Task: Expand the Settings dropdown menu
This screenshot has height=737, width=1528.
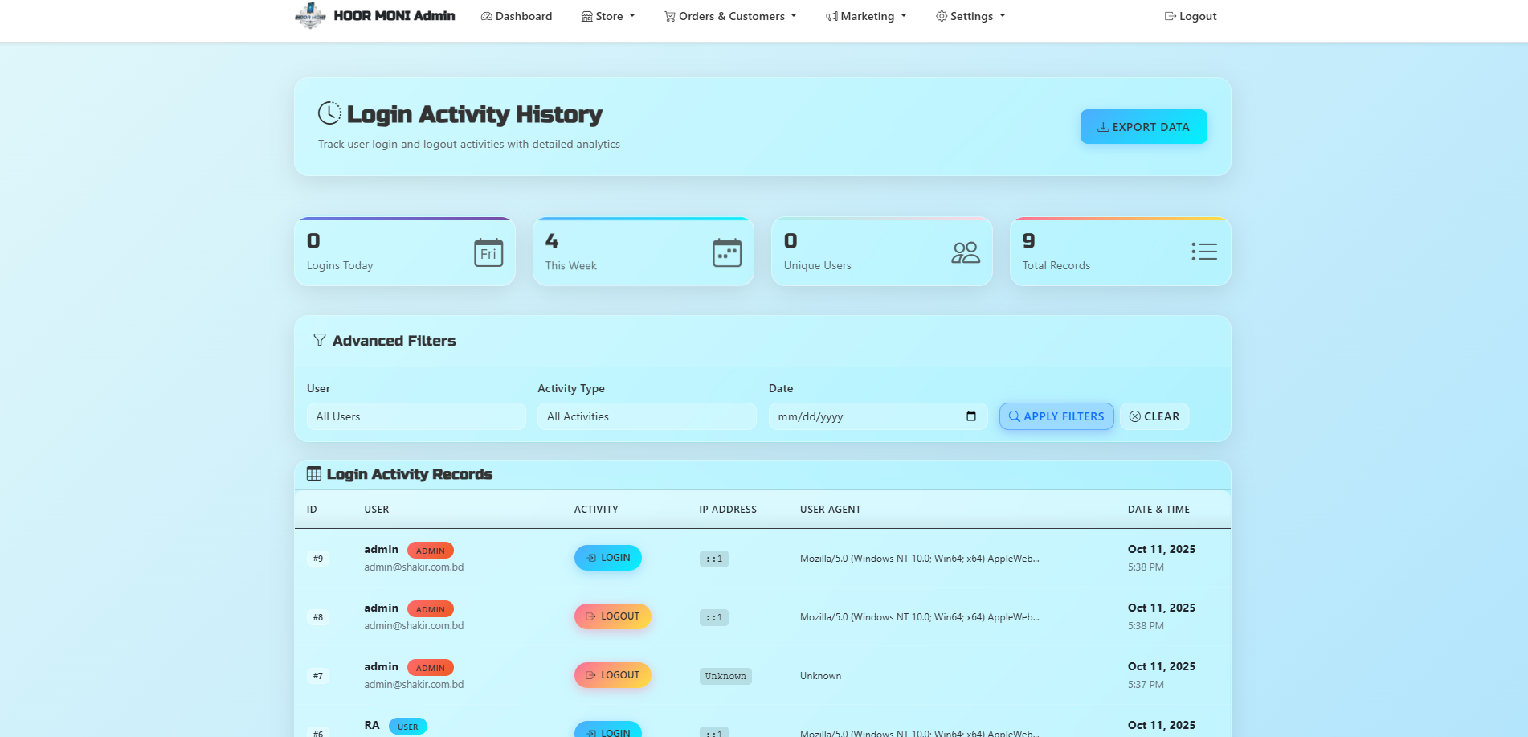Action: (970, 16)
